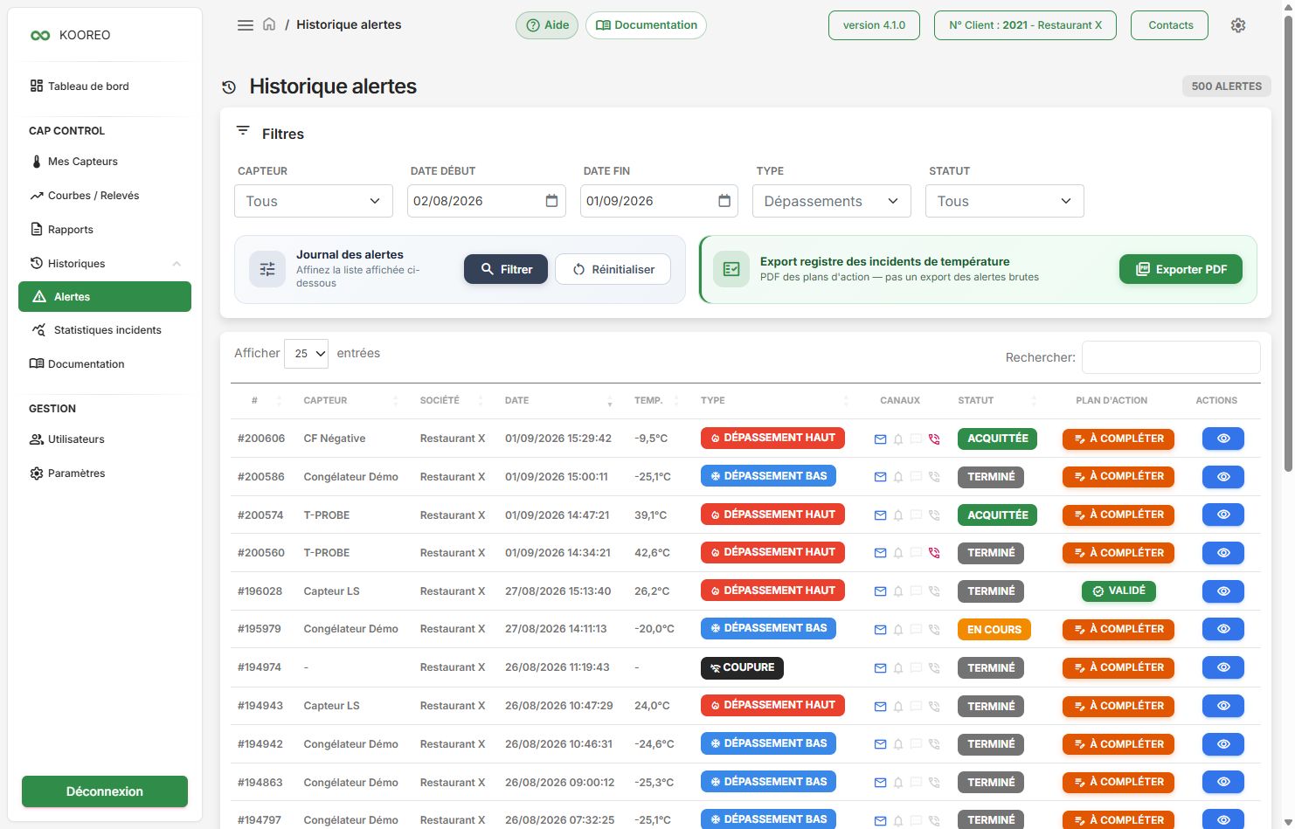1295x829 pixels.
Task: Click the hamburger menu icon in header
Action: [x=246, y=25]
